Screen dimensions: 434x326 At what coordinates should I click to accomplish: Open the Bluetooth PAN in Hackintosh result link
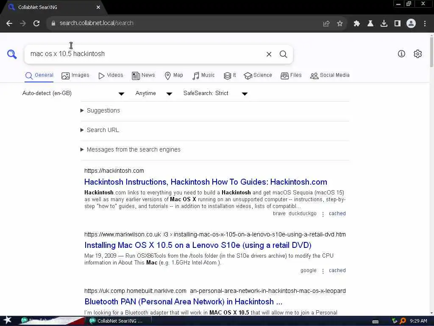click(x=183, y=302)
